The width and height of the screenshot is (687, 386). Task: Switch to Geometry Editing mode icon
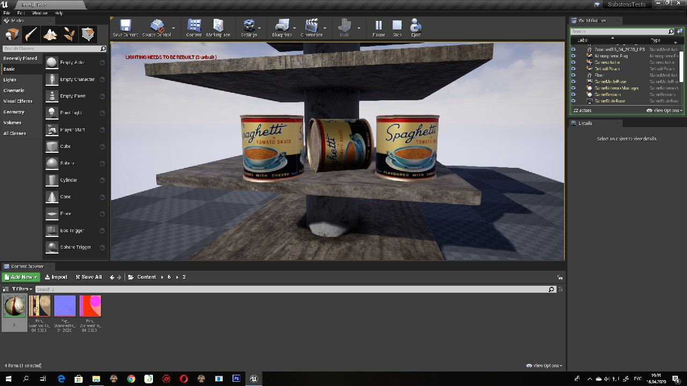pos(89,34)
